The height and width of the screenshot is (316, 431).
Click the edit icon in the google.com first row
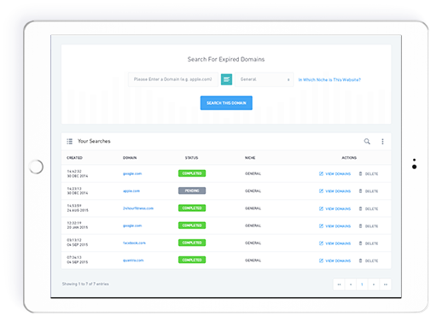point(321,173)
